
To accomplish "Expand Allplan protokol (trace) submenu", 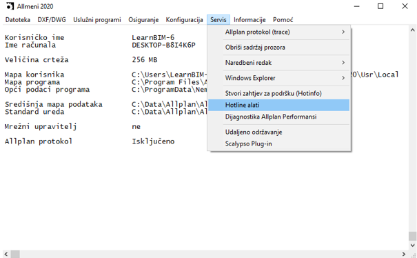I will coord(279,32).
